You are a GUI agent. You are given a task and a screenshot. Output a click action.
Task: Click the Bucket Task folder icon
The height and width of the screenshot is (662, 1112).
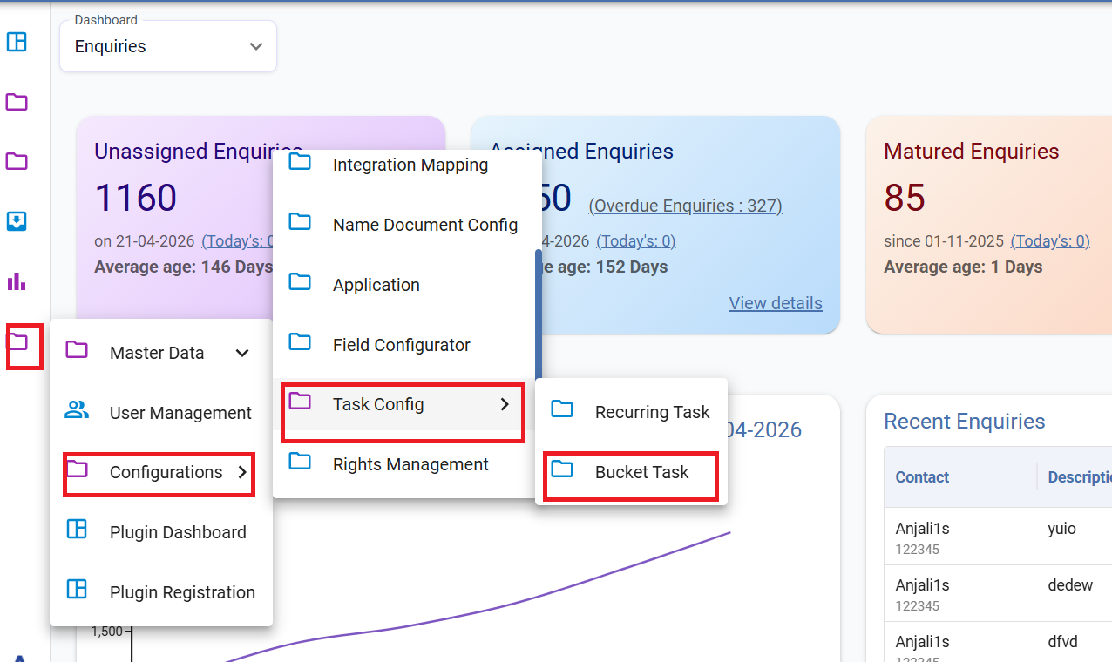(562, 469)
